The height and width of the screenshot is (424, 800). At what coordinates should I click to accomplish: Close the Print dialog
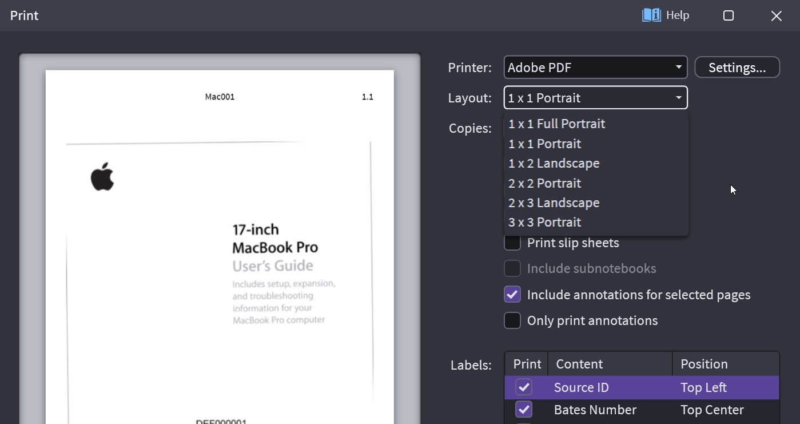coord(776,15)
